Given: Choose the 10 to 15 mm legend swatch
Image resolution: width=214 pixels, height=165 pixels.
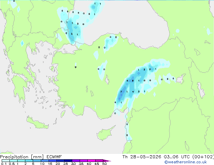Looking at the screenshot, I should click(45, 161).
